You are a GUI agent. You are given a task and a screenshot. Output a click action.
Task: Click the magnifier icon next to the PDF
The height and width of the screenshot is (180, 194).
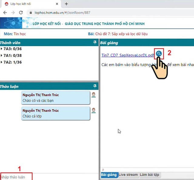[x=159, y=53]
